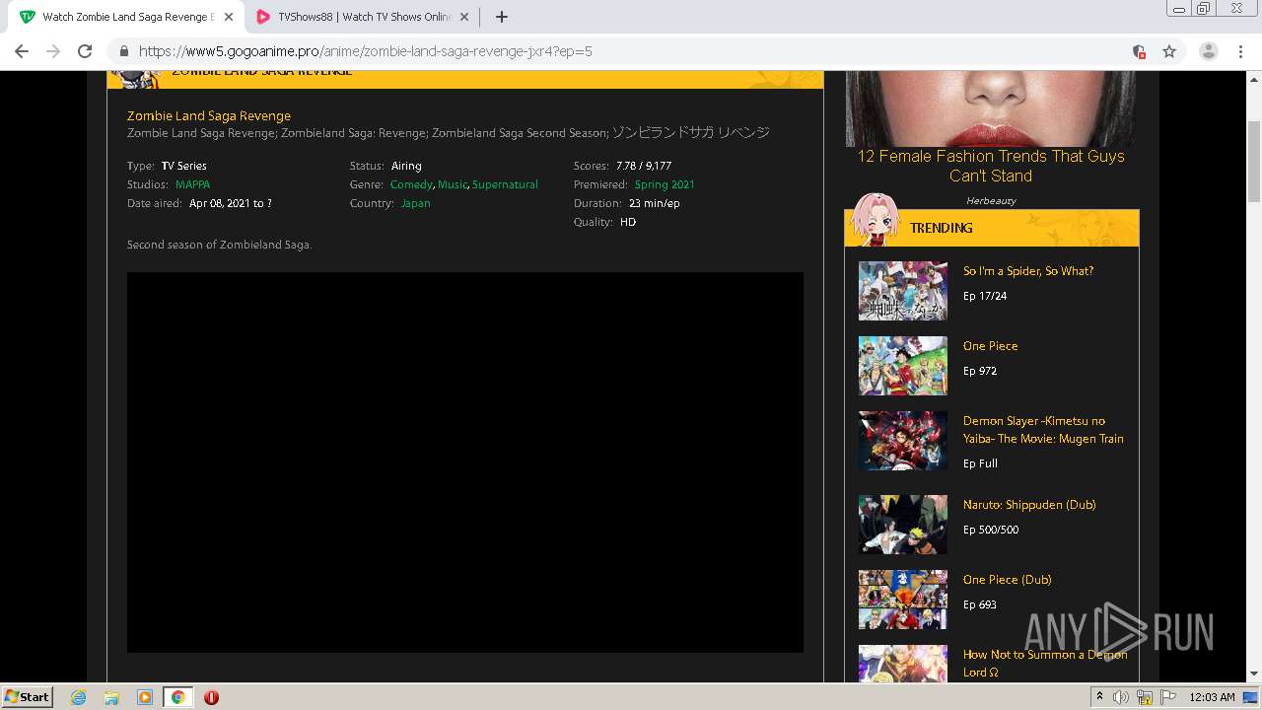Reload the current page

85,51
